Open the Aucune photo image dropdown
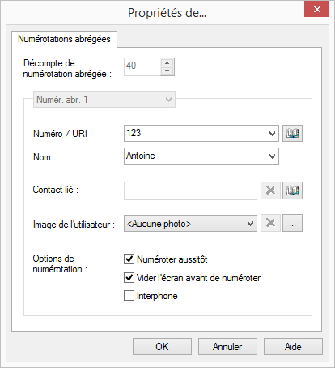Image resolution: width=335 pixels, height=368 pixels. coord(190,224)
